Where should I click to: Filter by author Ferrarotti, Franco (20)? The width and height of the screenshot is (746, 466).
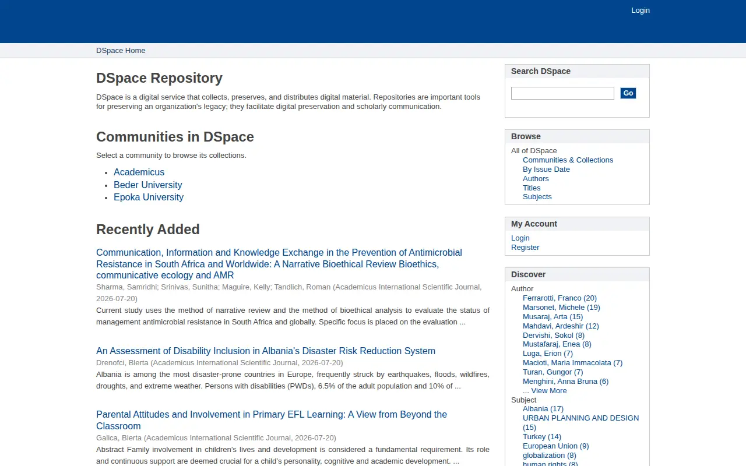pos(559,298)
